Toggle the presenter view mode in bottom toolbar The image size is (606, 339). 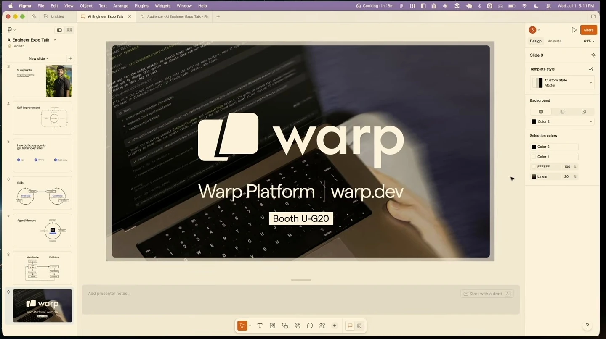pos(360,326)
